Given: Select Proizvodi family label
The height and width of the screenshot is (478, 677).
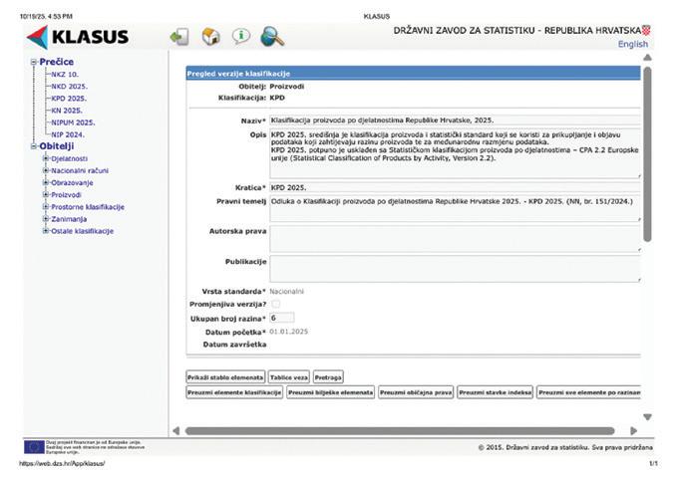Looking at the screenshot, I should click(66, 195).
